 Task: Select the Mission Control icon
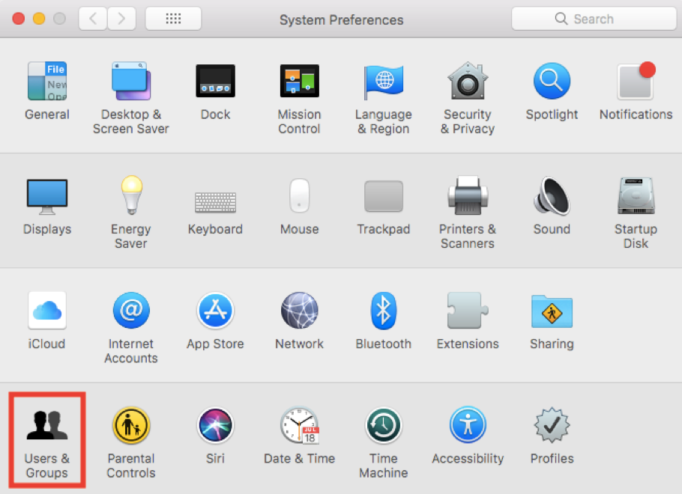pyautogui.click(x=299, y=82)
